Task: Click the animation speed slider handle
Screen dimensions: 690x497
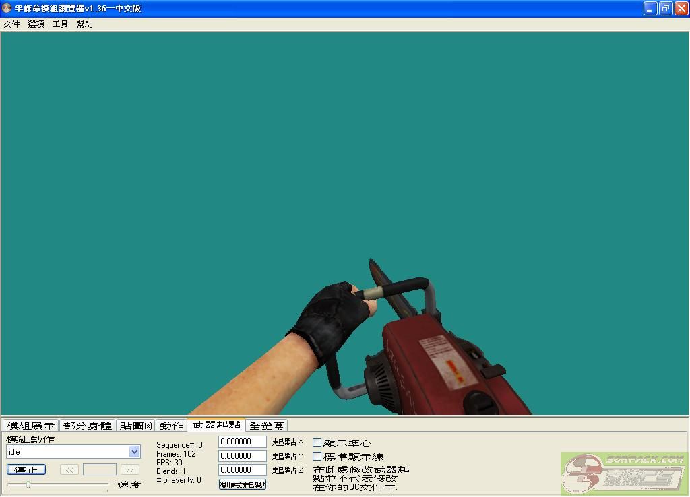Action: (x=28, y=484)
